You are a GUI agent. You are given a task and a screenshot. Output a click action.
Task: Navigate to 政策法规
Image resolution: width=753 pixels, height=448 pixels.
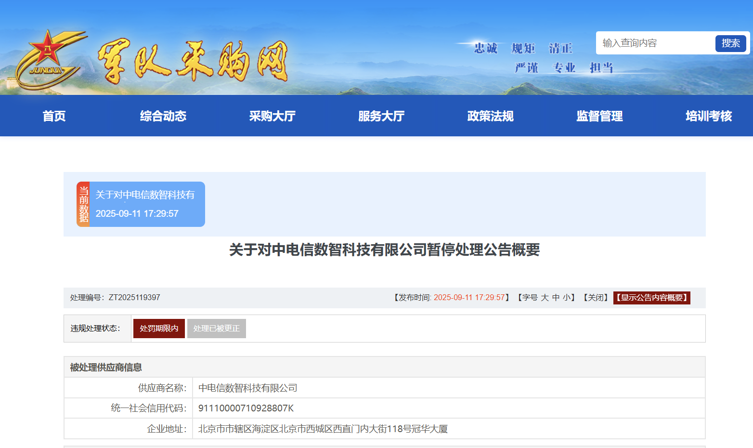coord(491,116)
